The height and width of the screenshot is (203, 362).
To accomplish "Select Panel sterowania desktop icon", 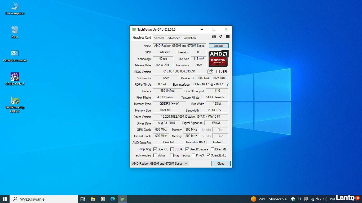I will click(x=15, y=56).
